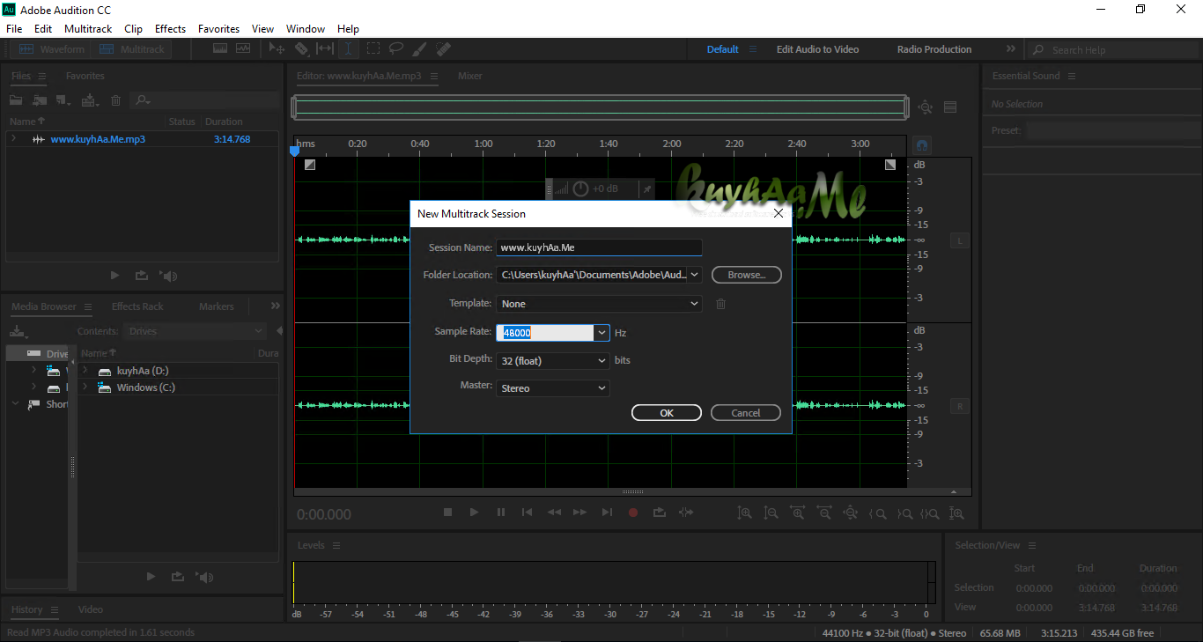
Task: Select the Slip tool in toolbar
Action: [x=325, y=49]
